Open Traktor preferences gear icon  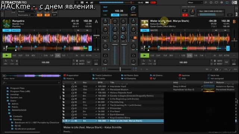pos(211,3)
